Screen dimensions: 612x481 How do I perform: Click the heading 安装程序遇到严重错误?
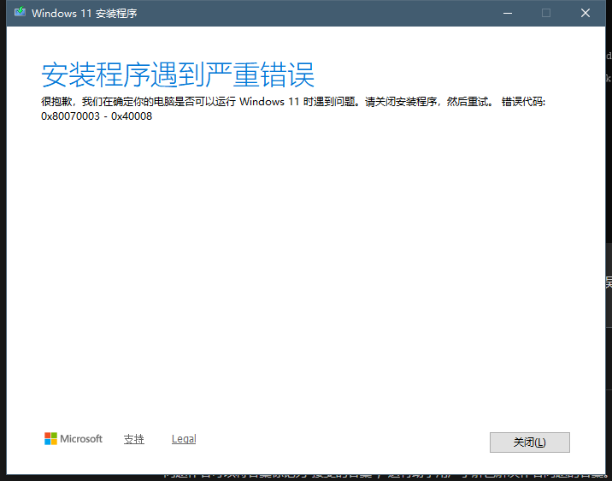[178, 74]
